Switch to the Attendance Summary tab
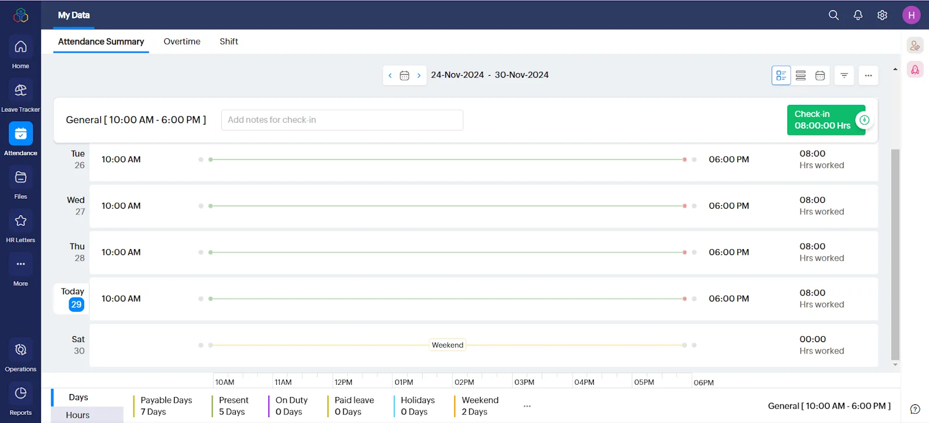The image size is (929, 423). click(101, 42)
